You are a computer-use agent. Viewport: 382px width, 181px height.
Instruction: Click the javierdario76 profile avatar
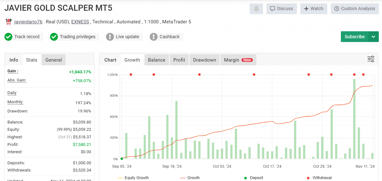pyautogui.click(x=9, y=22)
